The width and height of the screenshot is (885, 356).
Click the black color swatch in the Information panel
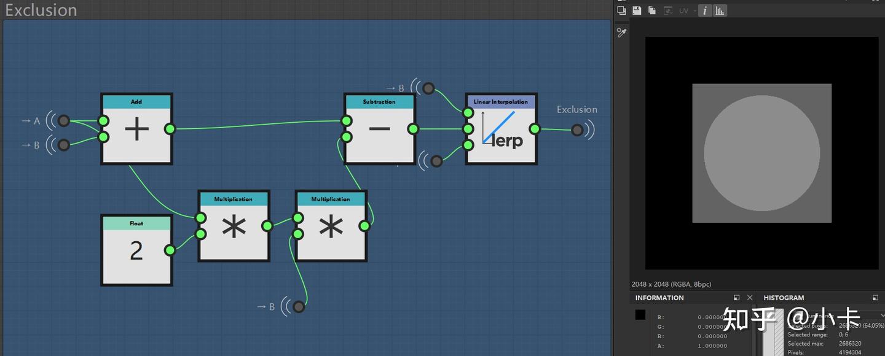click(640, 315)
